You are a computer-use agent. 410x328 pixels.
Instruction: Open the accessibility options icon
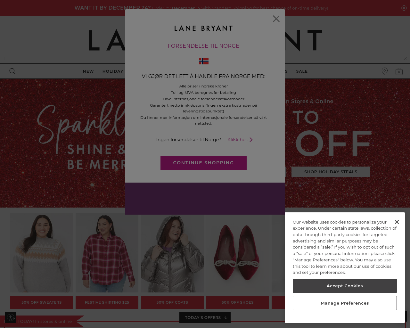click(11, 317)
